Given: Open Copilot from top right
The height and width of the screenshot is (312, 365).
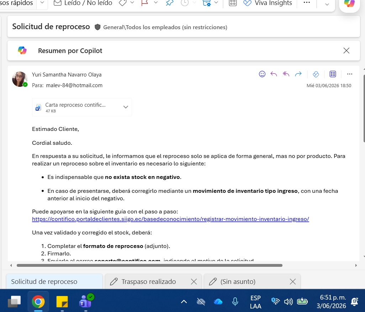Looking at the screenshot, I should [x=349, y=3].
